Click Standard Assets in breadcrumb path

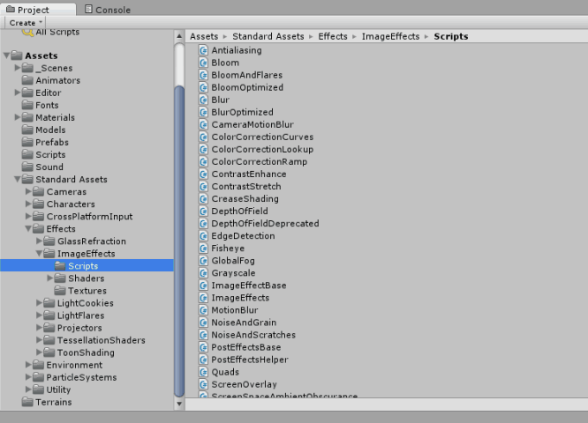click(268, 37)
